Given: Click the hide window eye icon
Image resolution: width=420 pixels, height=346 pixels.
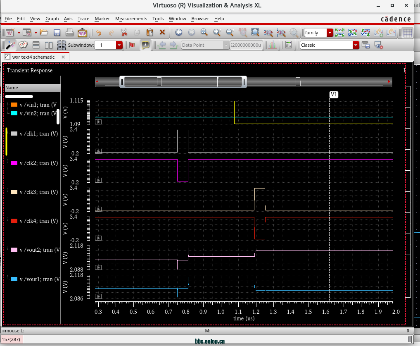Looking at the screenshot, I should pos(378,45).
